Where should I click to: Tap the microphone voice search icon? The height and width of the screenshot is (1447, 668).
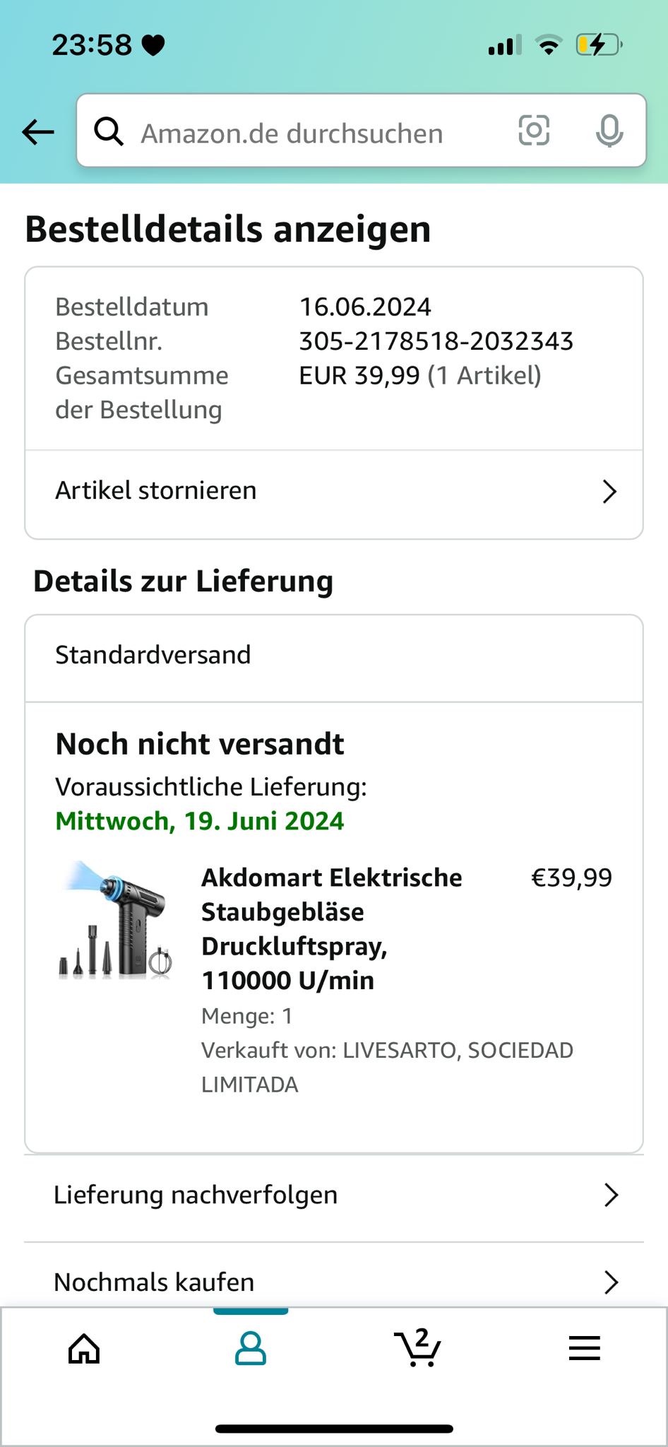[609, 131]
